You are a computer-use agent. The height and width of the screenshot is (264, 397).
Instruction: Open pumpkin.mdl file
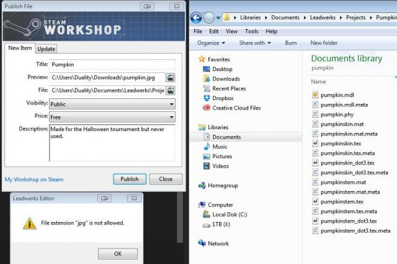(337, 95)
